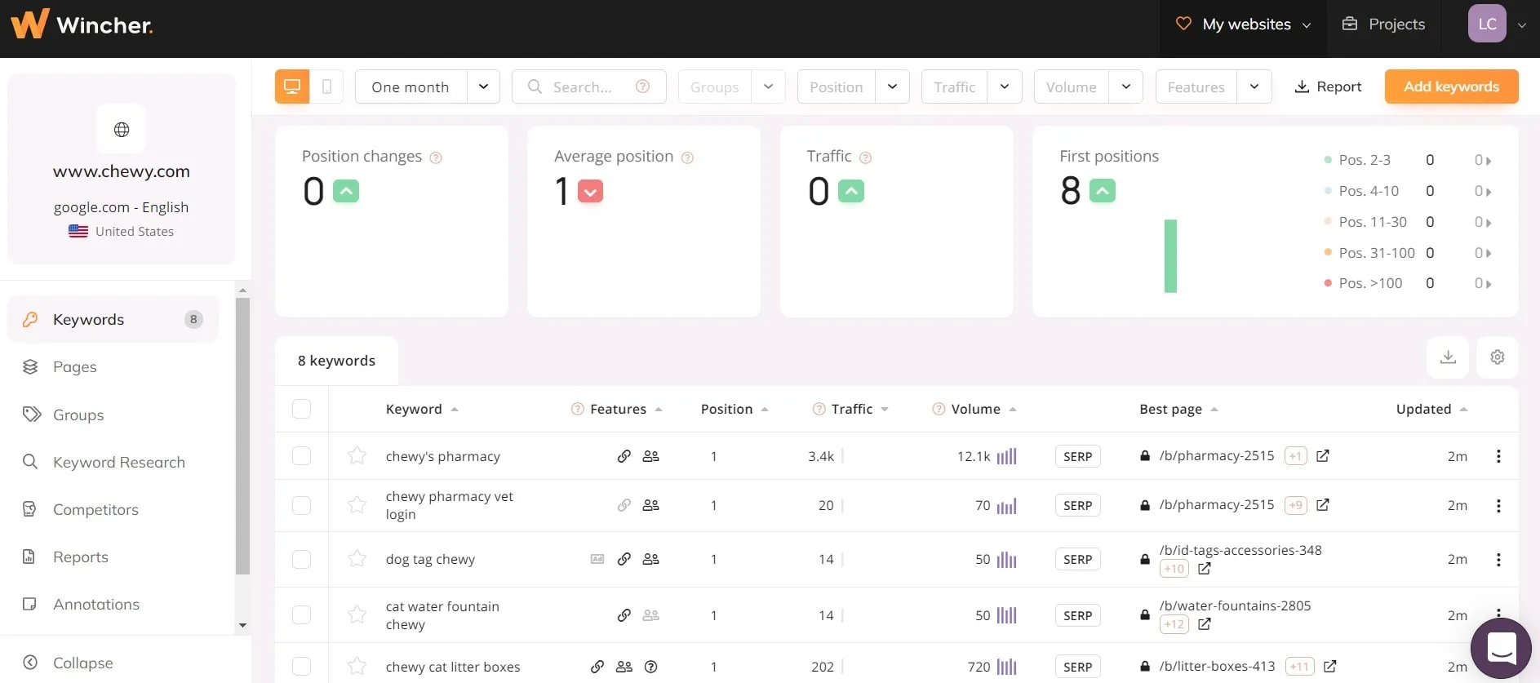Click the Add keywords button

tap(1451, 86)
